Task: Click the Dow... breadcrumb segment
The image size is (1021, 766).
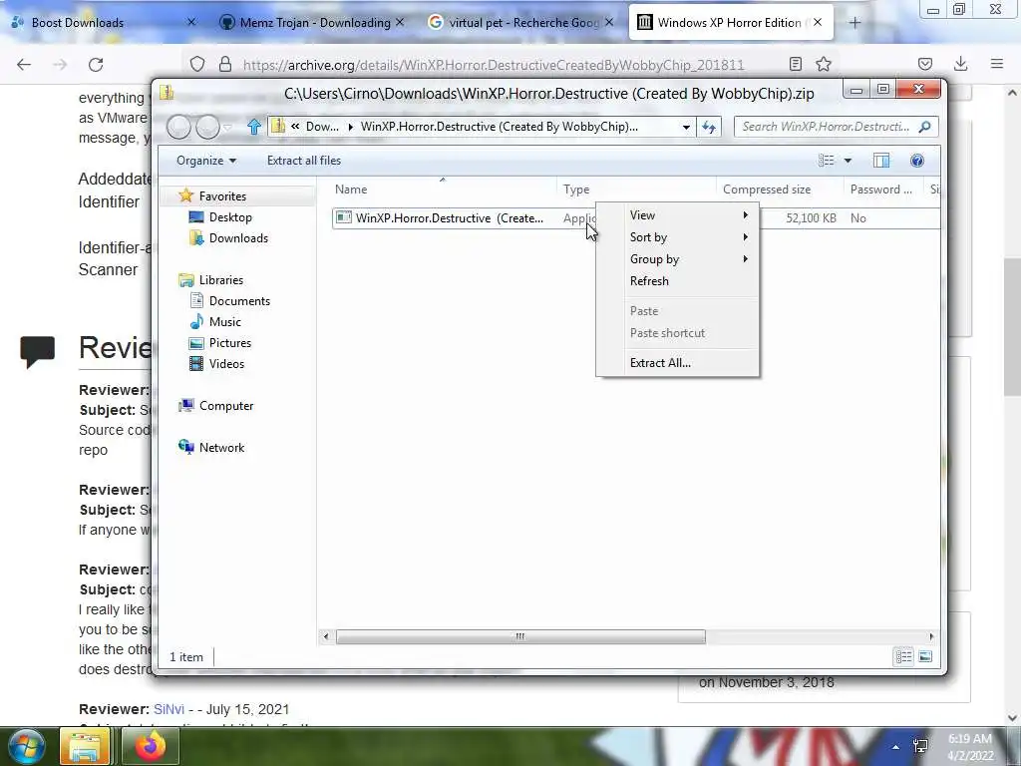Action: 322,127
